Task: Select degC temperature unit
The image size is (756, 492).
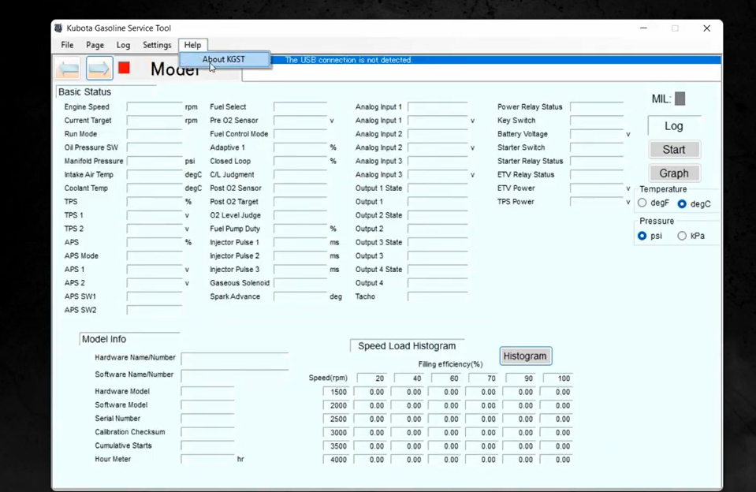Action: click(682, 203)
